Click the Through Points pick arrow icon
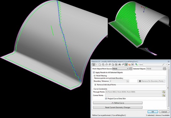The image size is (171, 118). (164, 92)
